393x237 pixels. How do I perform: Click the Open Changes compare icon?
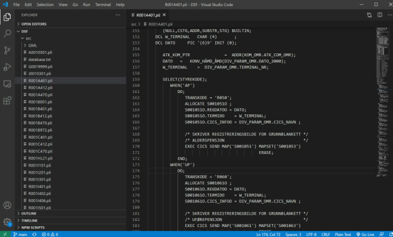tap(369, 15)
